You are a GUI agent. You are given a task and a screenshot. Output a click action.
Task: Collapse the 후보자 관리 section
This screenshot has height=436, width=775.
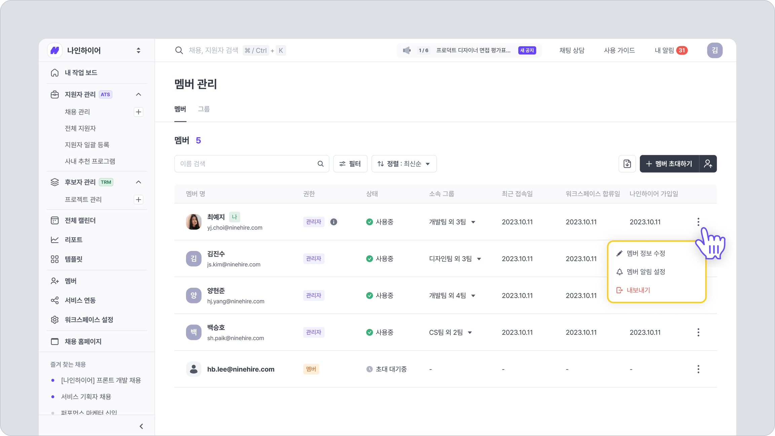pyautogui.click(x=138, y=182)
